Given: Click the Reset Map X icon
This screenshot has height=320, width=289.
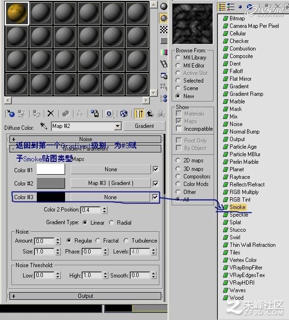Looking at the screenshot, I should coord(50,114).
